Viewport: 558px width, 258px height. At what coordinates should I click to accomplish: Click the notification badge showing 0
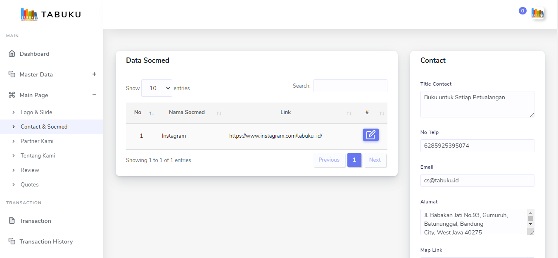[522, 11]
